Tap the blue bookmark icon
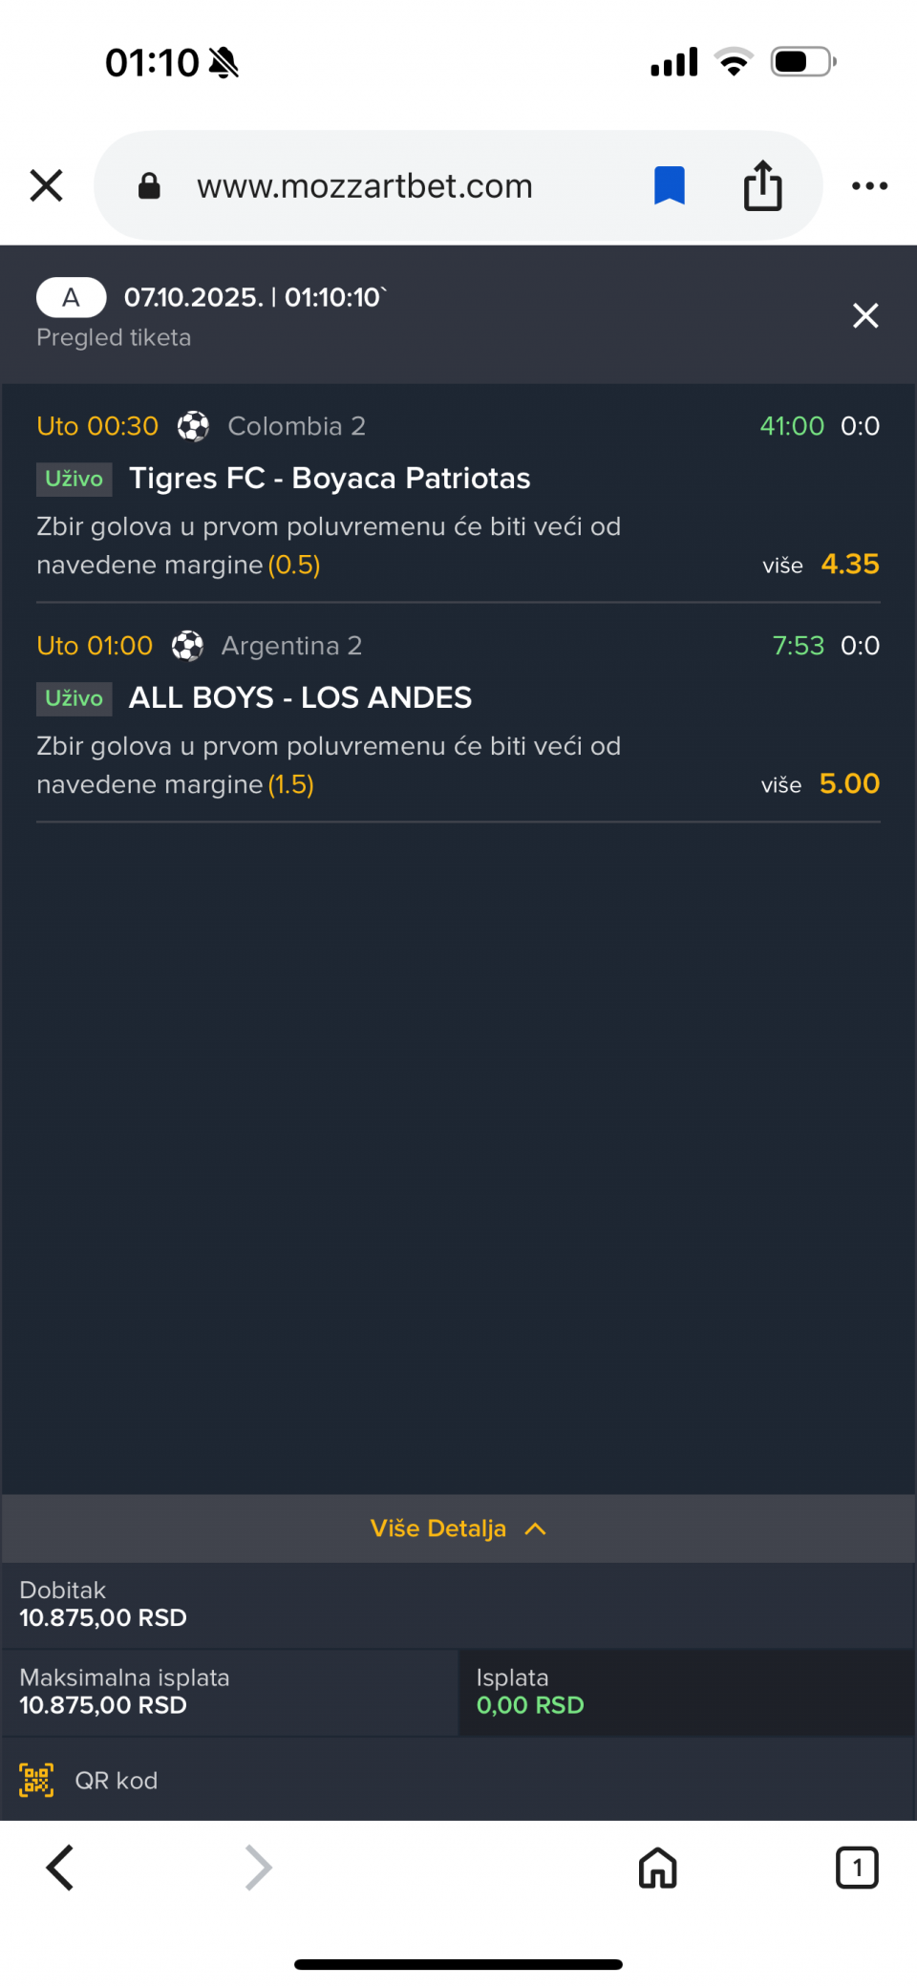Viewport: 917px width, 1987px height. coord(669,185)
